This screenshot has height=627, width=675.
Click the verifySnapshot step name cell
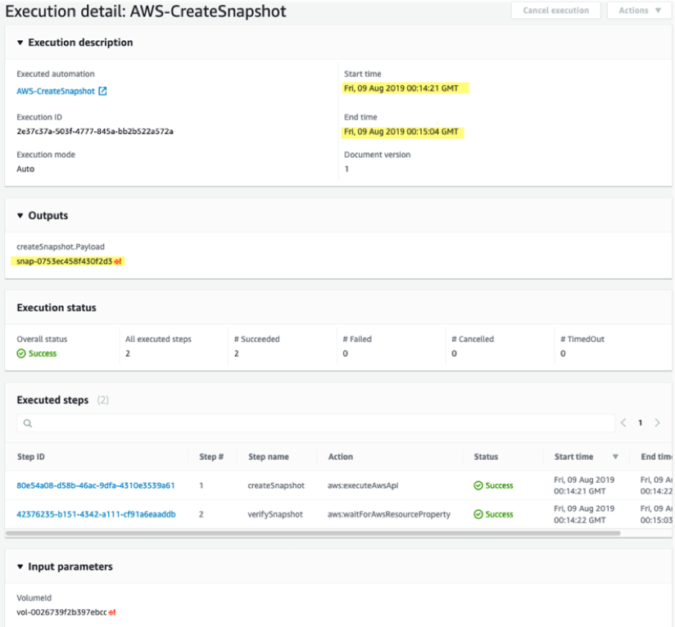coord(275,514)
